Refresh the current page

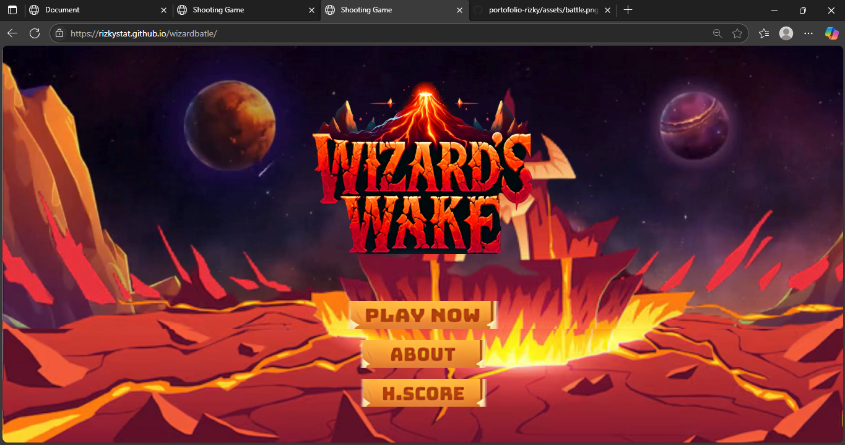point(35,33)
